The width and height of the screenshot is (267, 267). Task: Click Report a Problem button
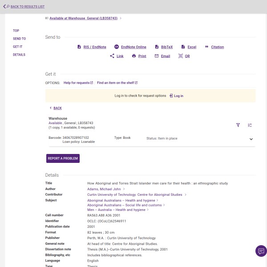(x=63, y=158)
